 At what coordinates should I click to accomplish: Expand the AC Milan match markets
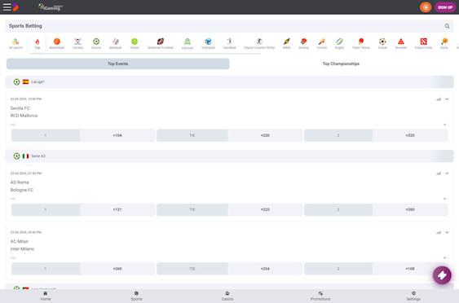447,232
